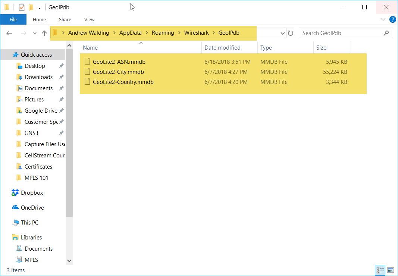Open the File menu
398x276 pixels.
[x=13, y=19]
